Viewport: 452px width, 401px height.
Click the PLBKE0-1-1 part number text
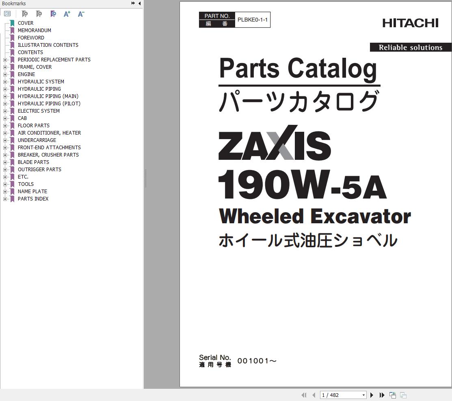point(253,20)
